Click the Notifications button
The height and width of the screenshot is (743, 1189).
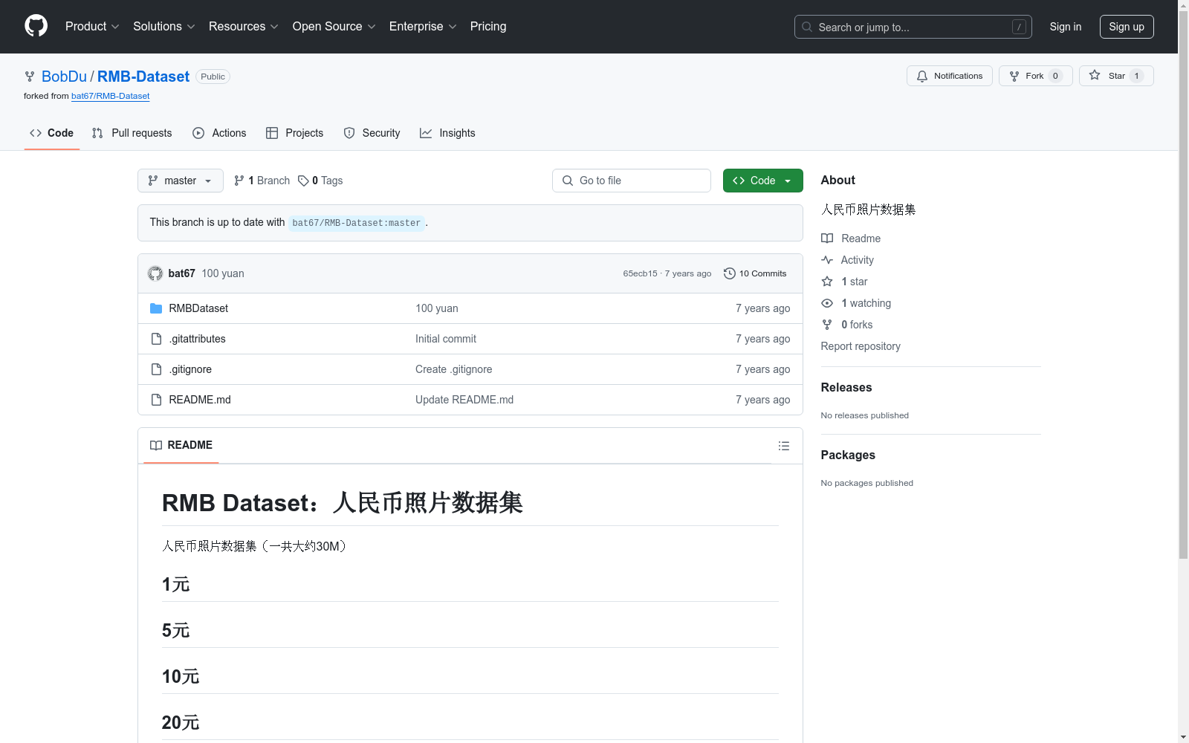(x=950, y=76)
